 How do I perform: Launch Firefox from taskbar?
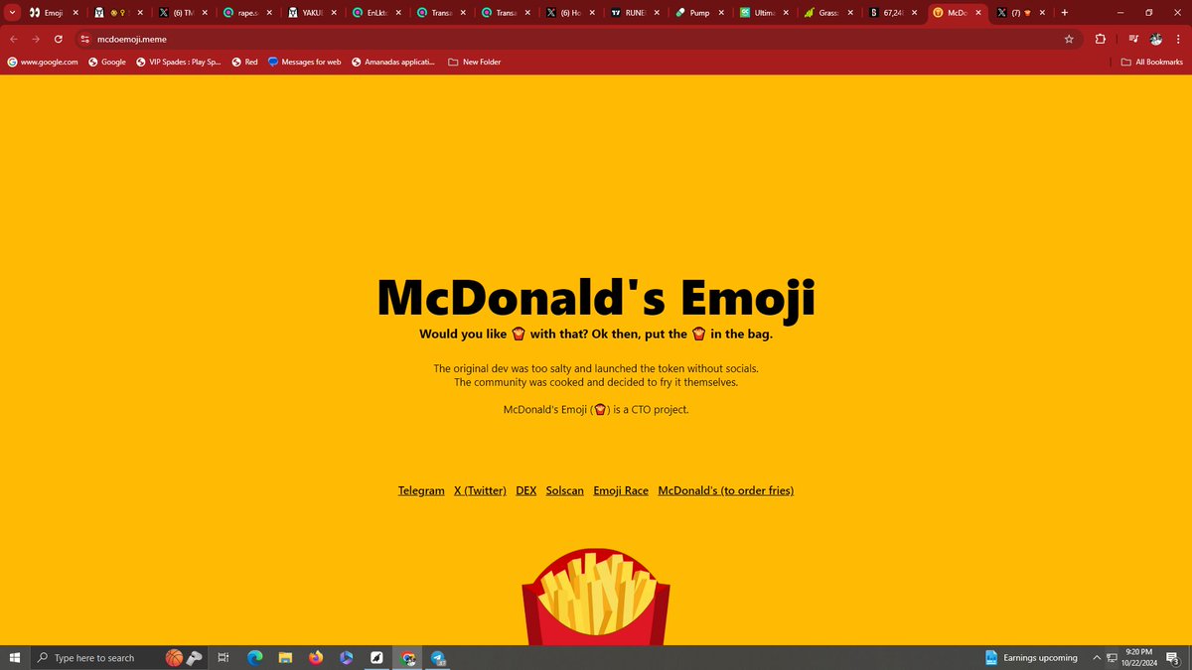pos(316,657)
